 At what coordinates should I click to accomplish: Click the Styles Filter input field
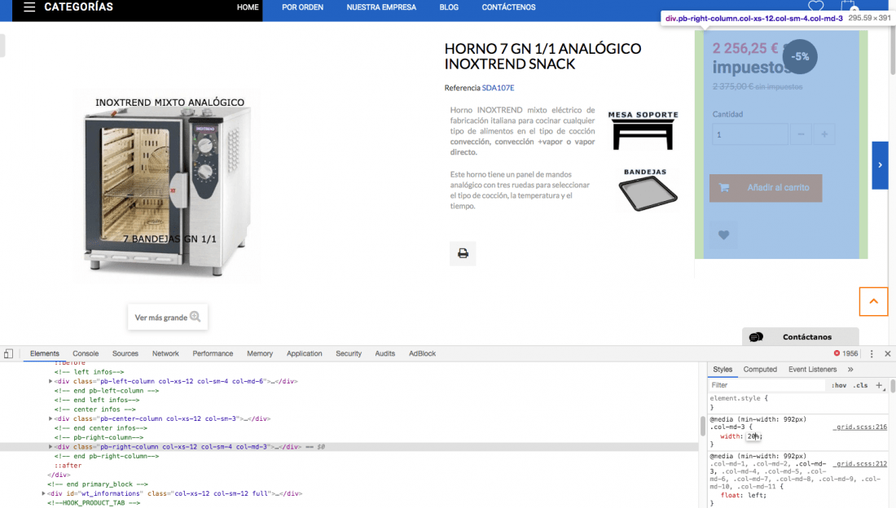(x=766, y=386)
